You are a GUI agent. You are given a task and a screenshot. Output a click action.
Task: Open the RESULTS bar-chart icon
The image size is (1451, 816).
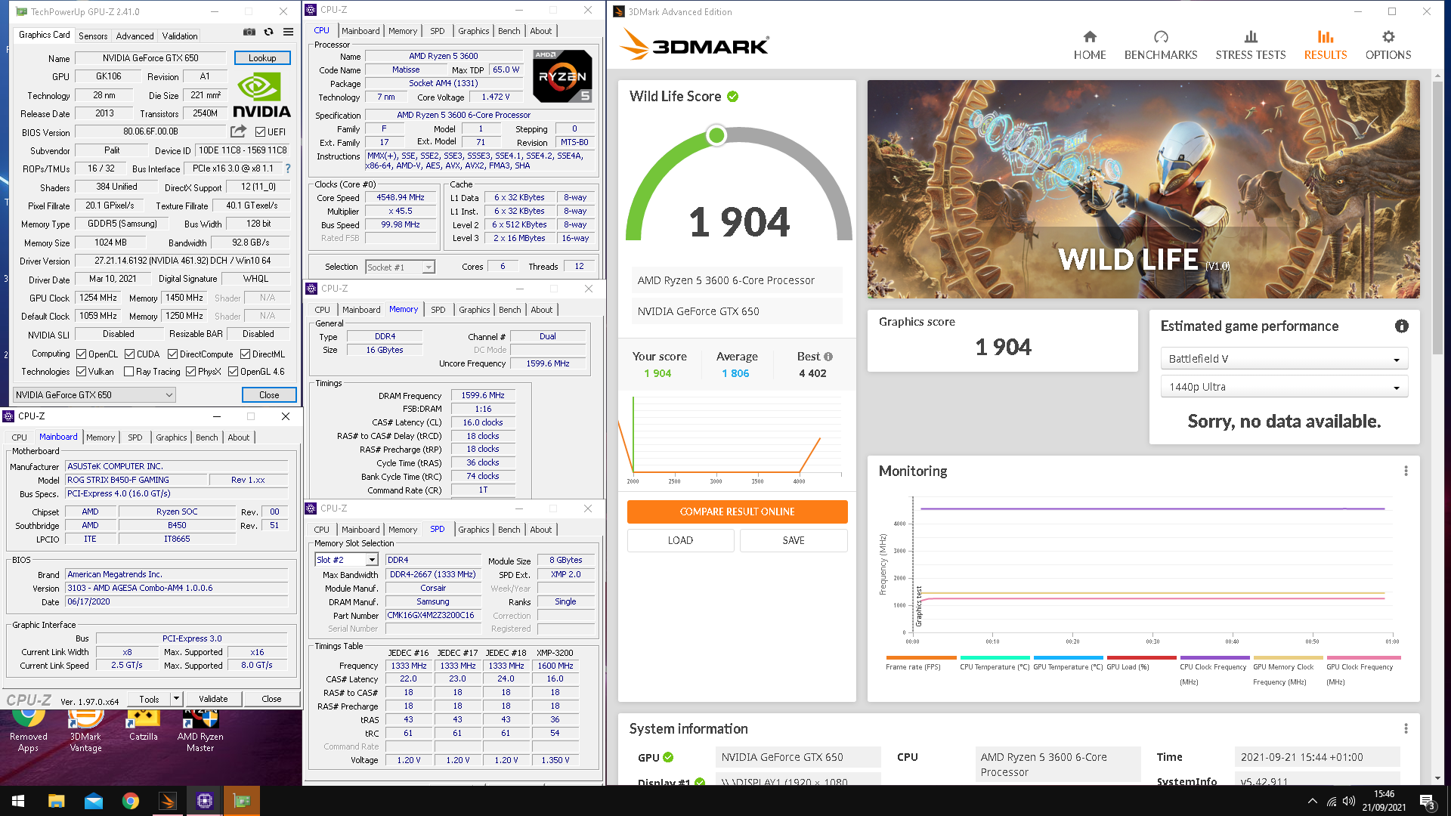pyautogui.click(x=1325, y=36)
